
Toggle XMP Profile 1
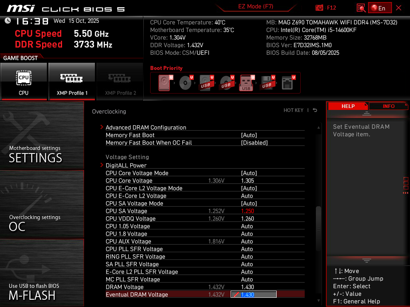72,82
